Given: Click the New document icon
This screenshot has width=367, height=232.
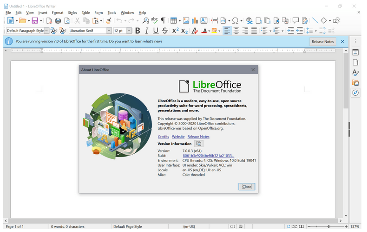Looking at the screenshot, I should (11, 20).
